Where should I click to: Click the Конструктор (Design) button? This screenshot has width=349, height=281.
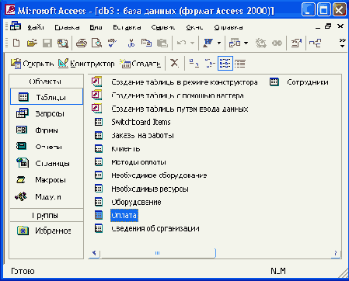pyautogui.click(x=86, y=64)
